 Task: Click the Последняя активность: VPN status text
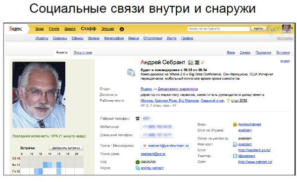49,136
